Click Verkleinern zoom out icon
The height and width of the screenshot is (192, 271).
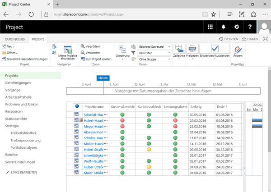[83, 53]
